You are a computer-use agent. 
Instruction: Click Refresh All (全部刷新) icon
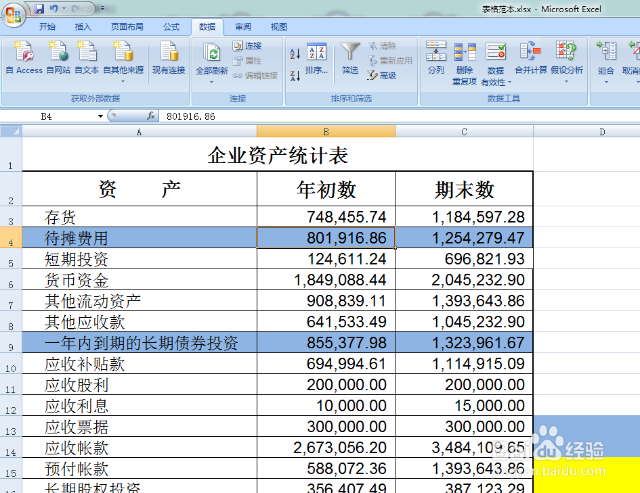click(x=212, y=53)
